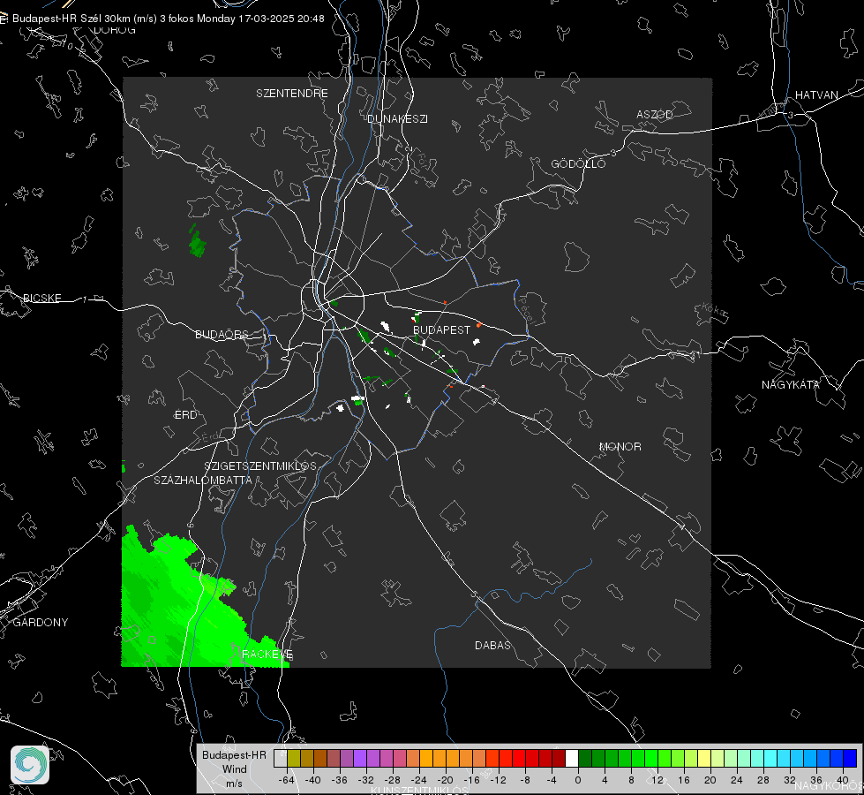Click the DUNAKESZI map label

click(x=397, y=119)
